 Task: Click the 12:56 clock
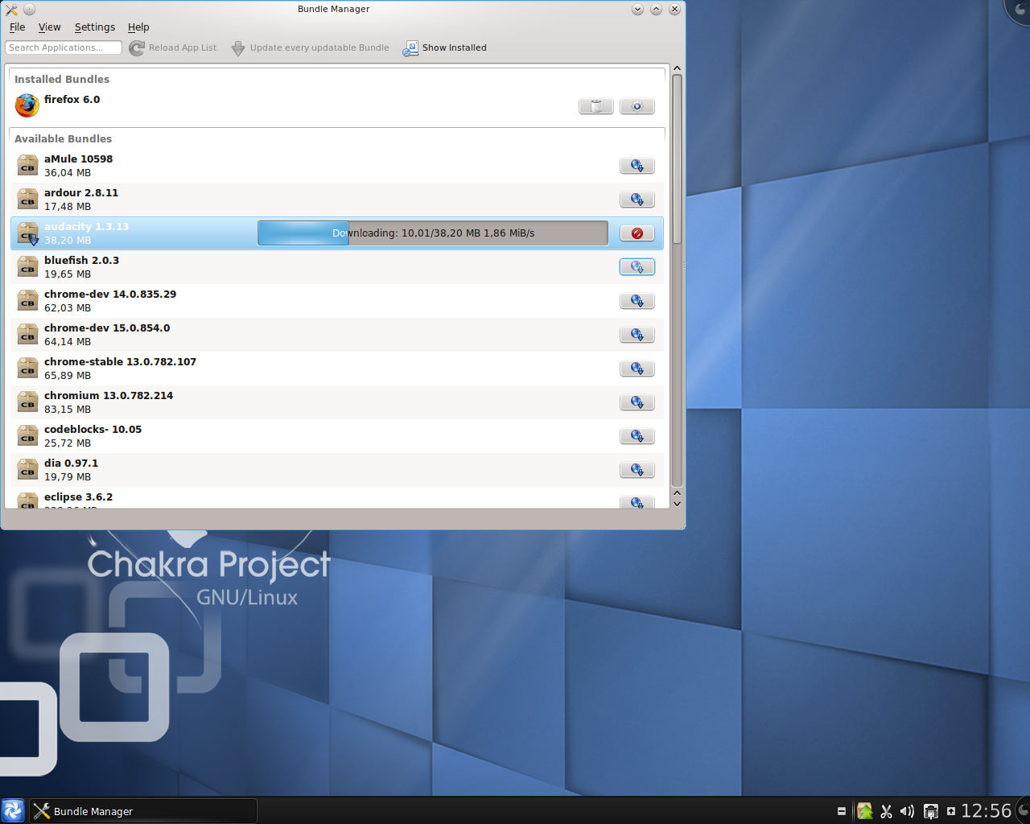tap(986, 811)
